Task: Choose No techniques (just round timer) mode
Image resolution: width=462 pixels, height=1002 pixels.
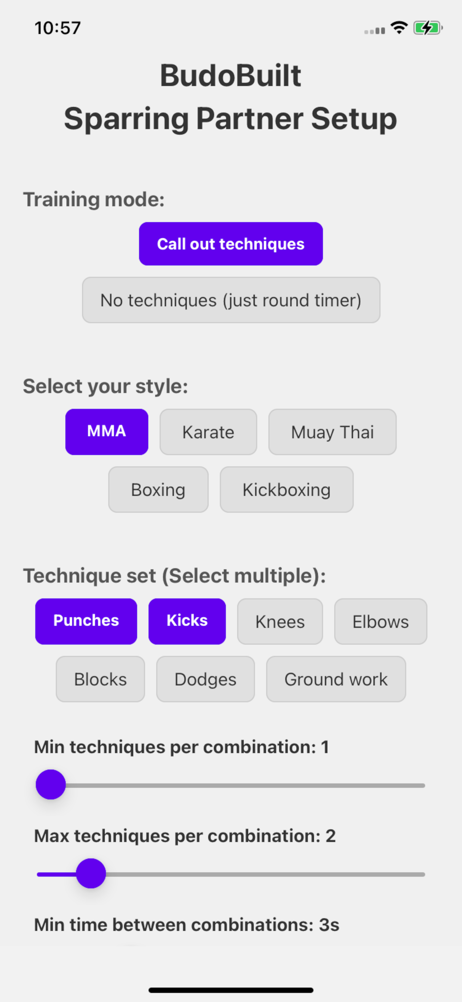Action: click(x=231, y=300)
